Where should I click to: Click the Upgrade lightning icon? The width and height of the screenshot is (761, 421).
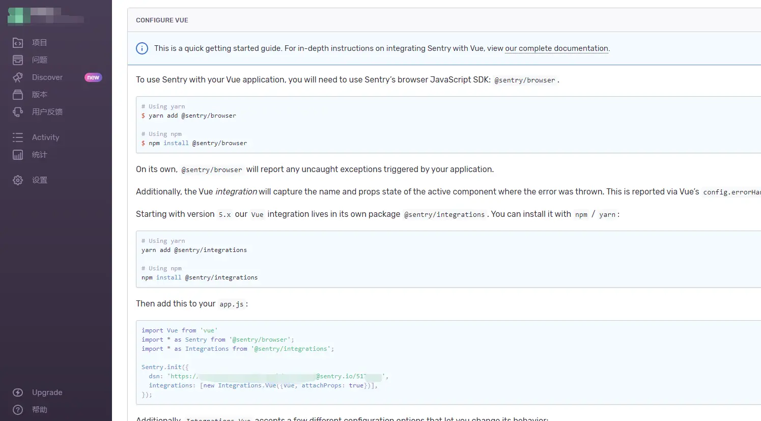[18, 392]
